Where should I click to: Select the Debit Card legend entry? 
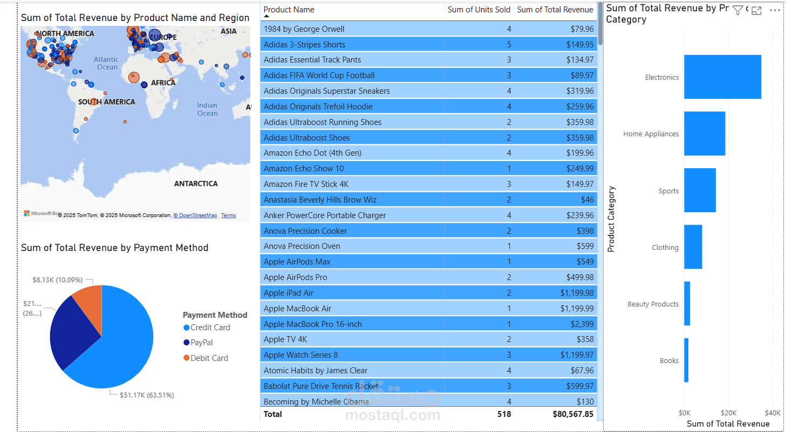(206, 358)
